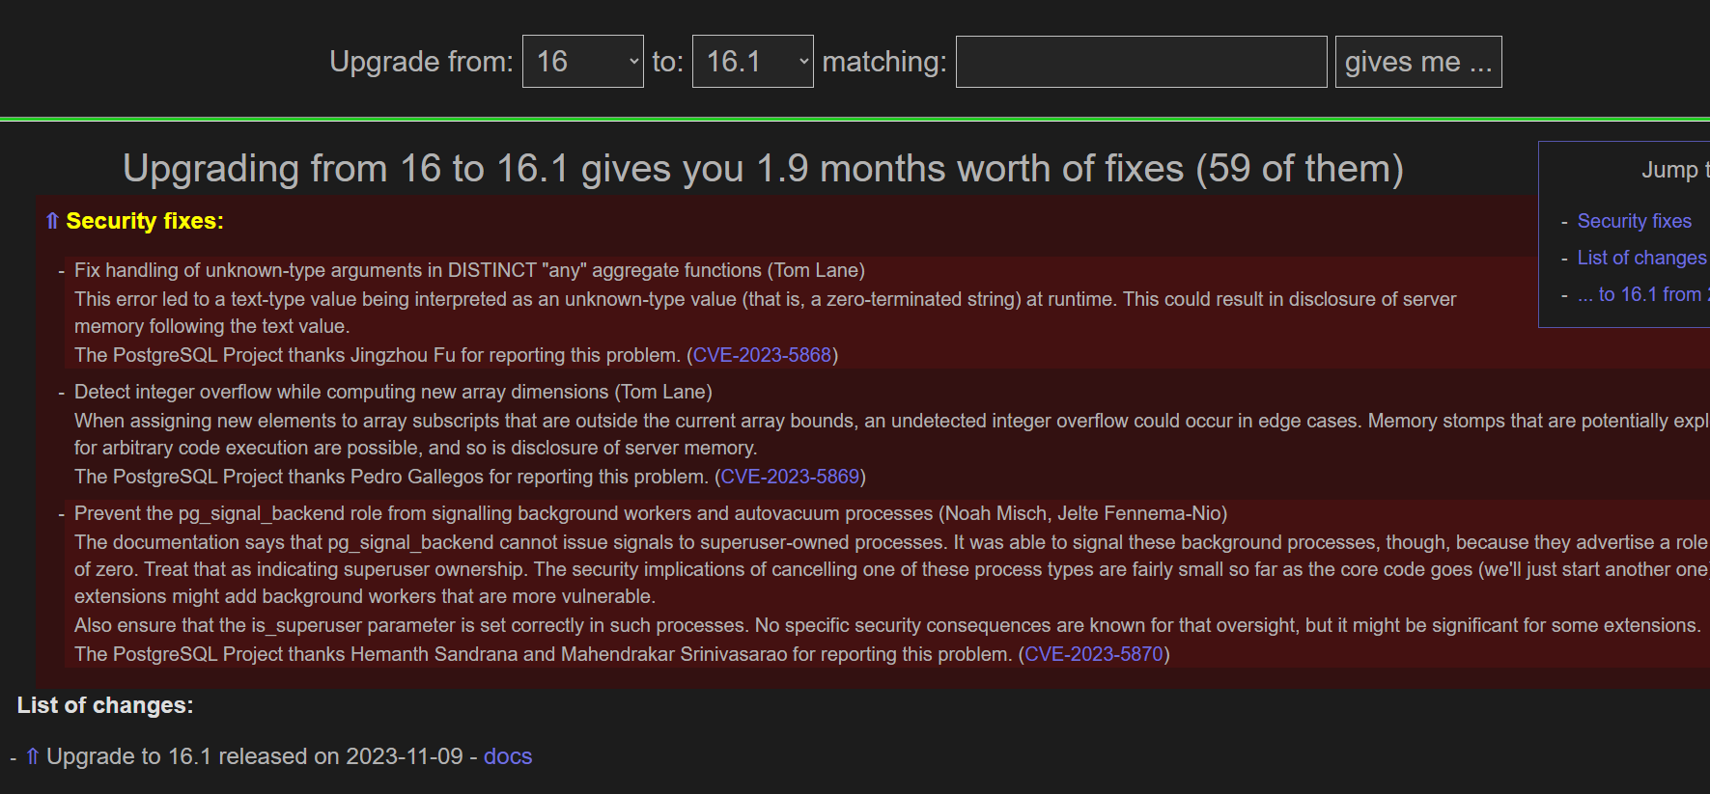This screenshot has height=794, width=1710.
Task: Select the 'List of changes:' heading
Action: click(105, 705)
